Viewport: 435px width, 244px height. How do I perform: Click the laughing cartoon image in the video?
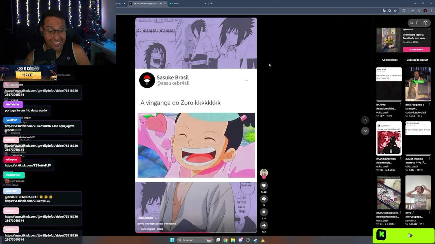(x=196, y=145)
